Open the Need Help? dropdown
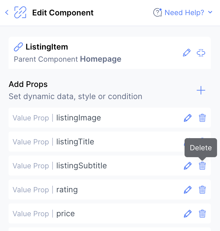220x231 pixels. click(x=183, y=12)
